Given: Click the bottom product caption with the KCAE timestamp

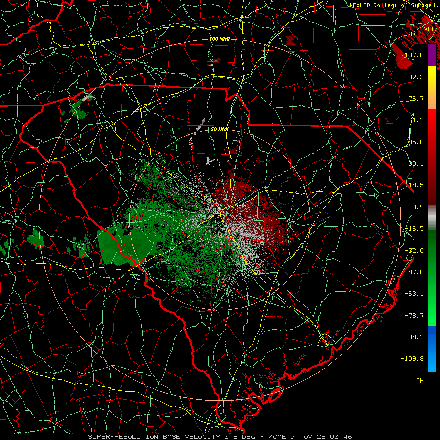Looking at the screenshot, I should click(220, 437).
